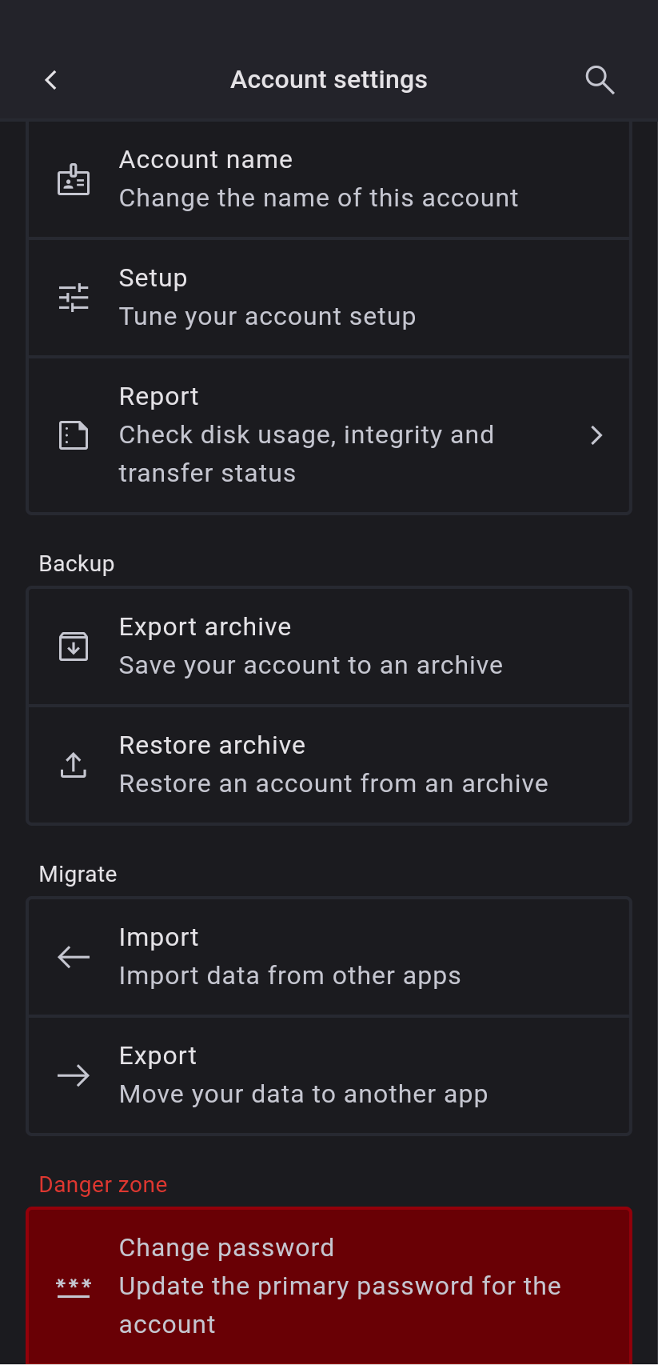The image size is (658, 1365).
Task: Open search with the magnifier icon
Action: (x=600, y=80)
